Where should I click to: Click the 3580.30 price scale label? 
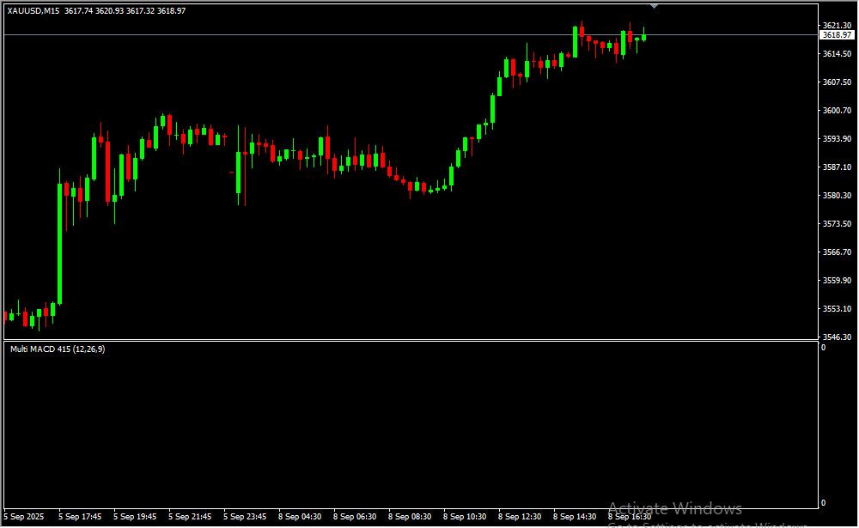pyautogui.click(x=836, y=196)
